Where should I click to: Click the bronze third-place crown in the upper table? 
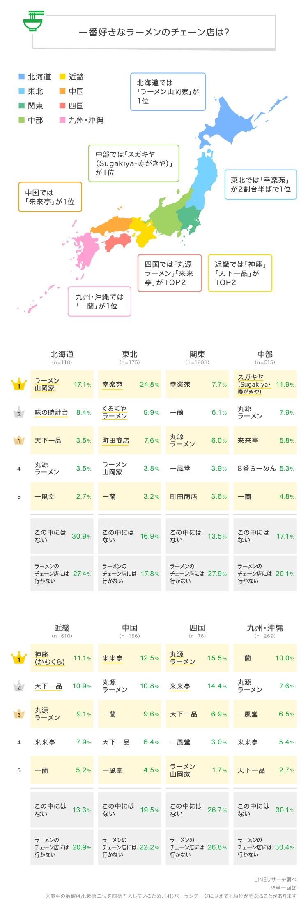[x=19, y=440]
